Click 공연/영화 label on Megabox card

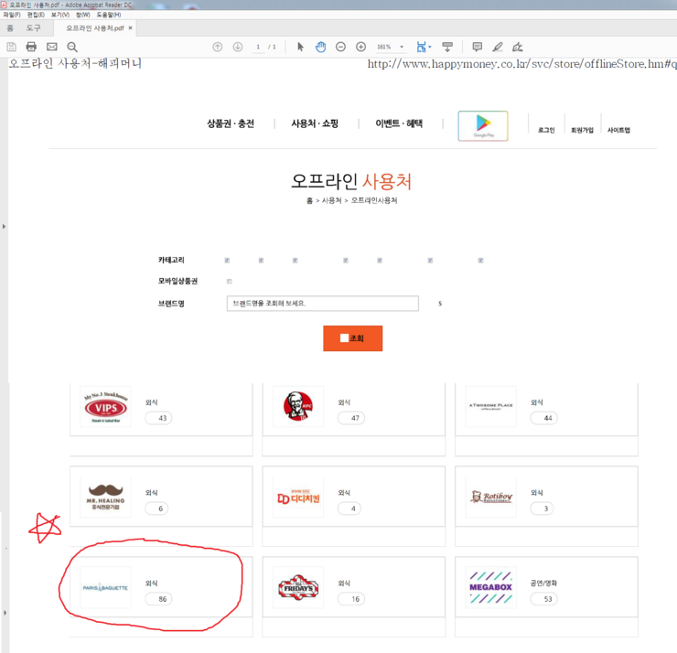[543, 583]
